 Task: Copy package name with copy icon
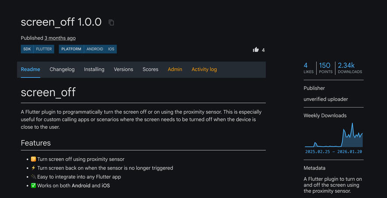click(x=111, y=22)
